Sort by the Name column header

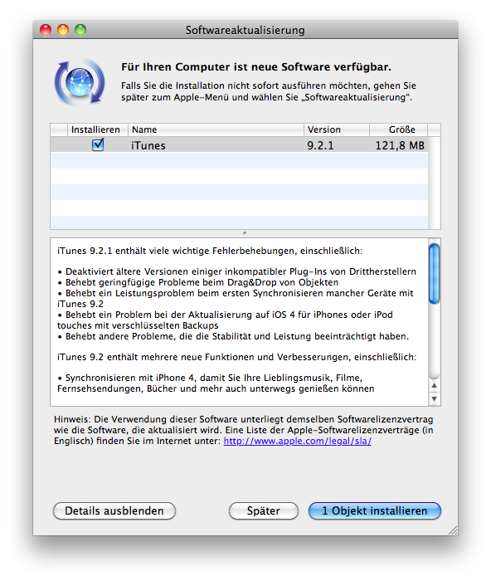tap(216, 129)
